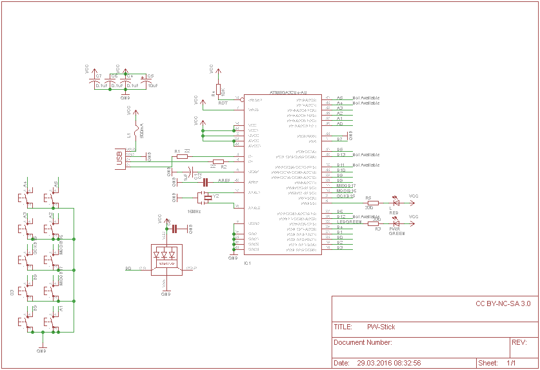Click the D10 net label beside chip
The height and width of the screenshot is (370, 540).
341,170
